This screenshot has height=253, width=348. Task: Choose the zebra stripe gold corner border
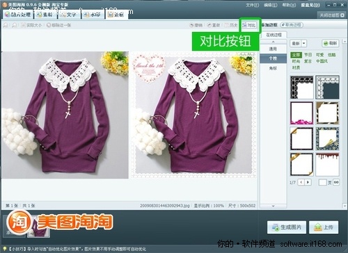click(x=327, y=113)
